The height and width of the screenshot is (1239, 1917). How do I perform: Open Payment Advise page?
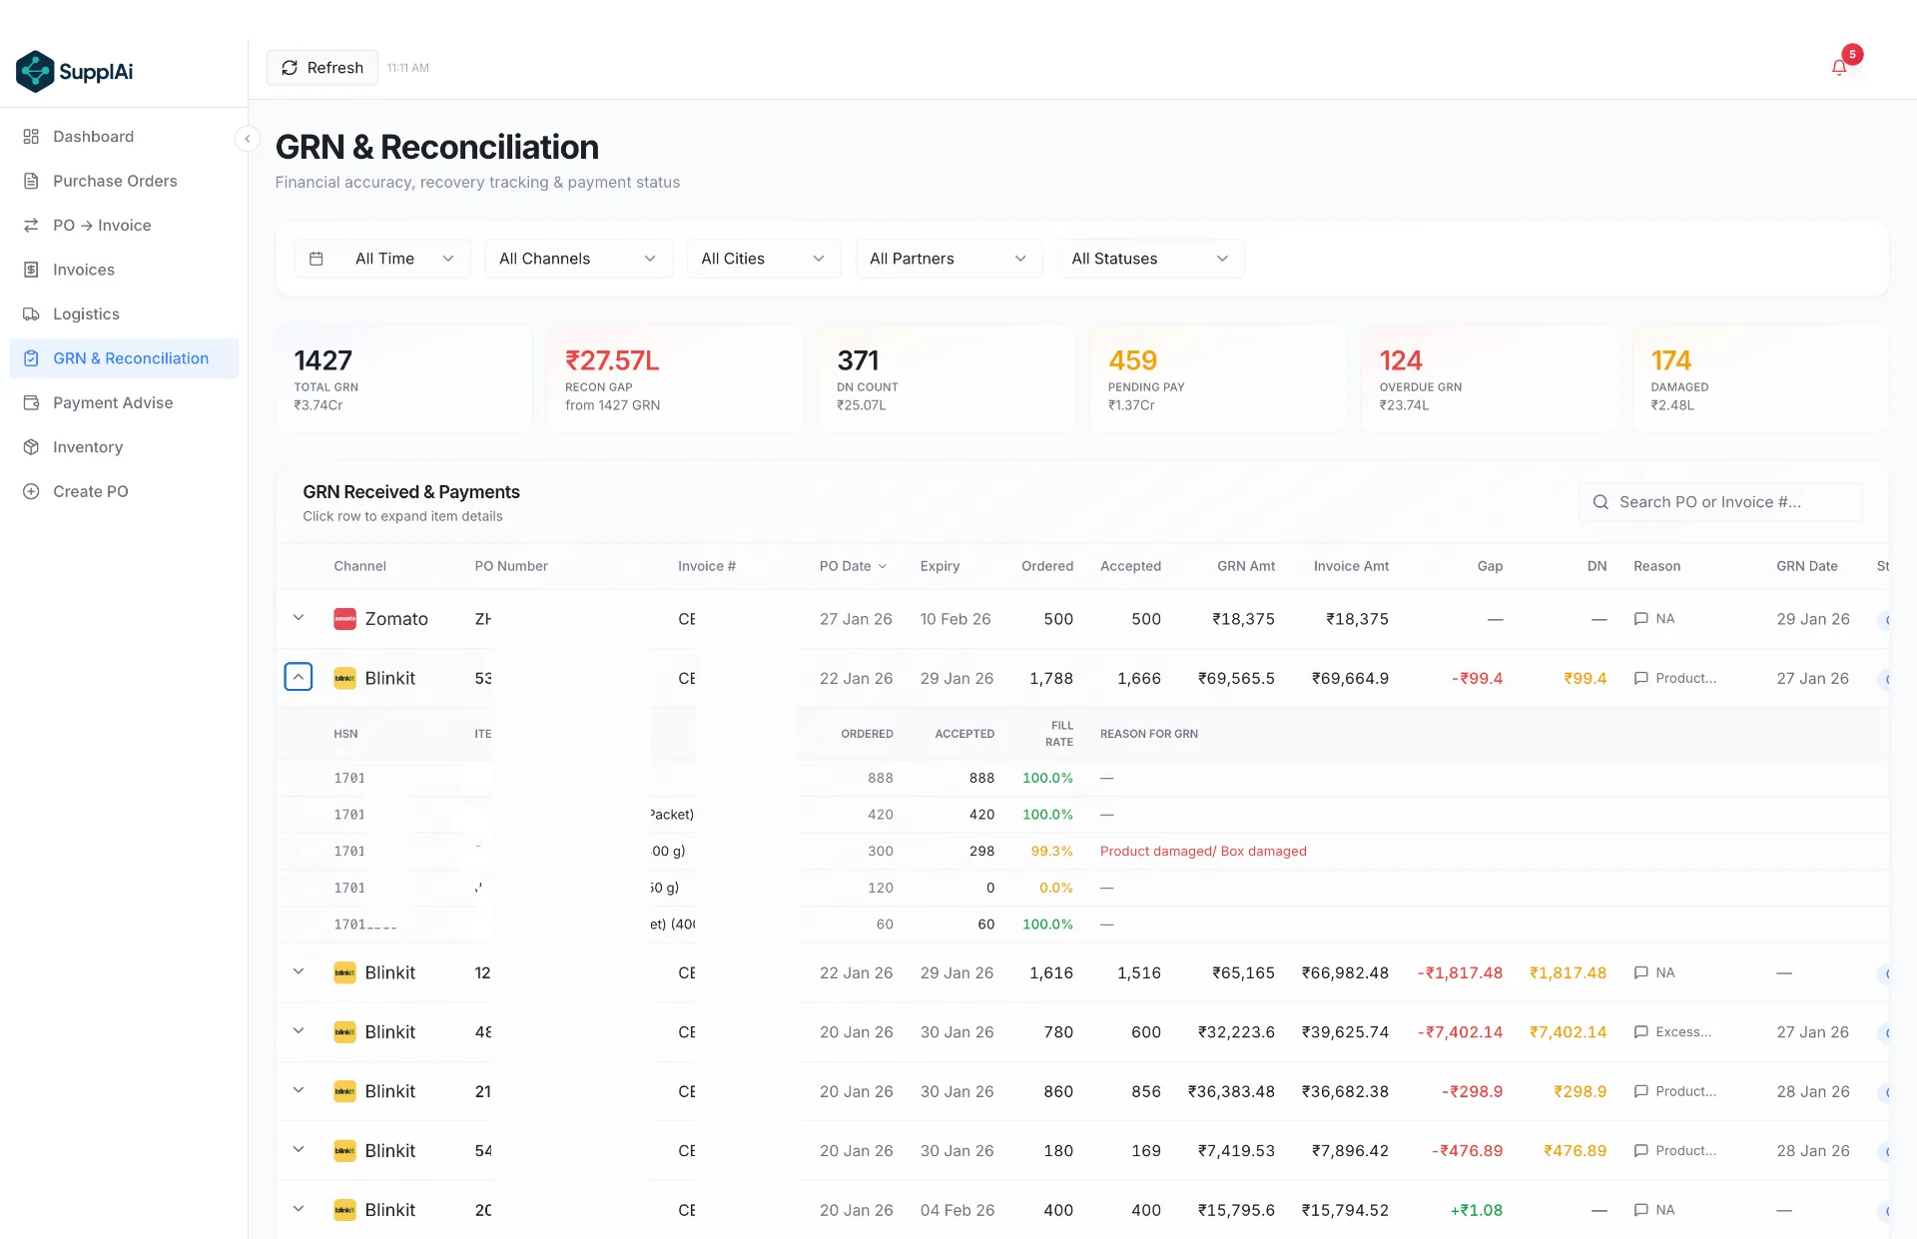pos(124,402)
